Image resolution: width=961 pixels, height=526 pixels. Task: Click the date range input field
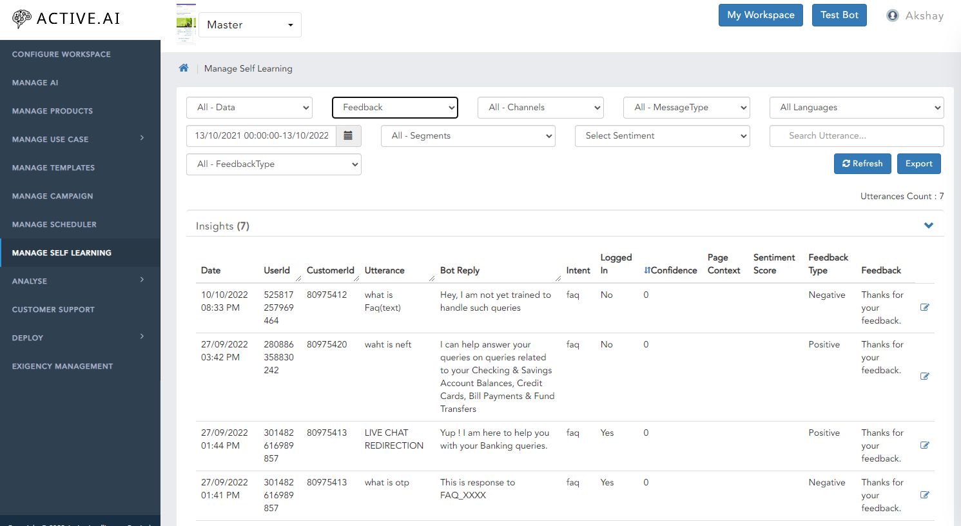click(x=262, y=136)
